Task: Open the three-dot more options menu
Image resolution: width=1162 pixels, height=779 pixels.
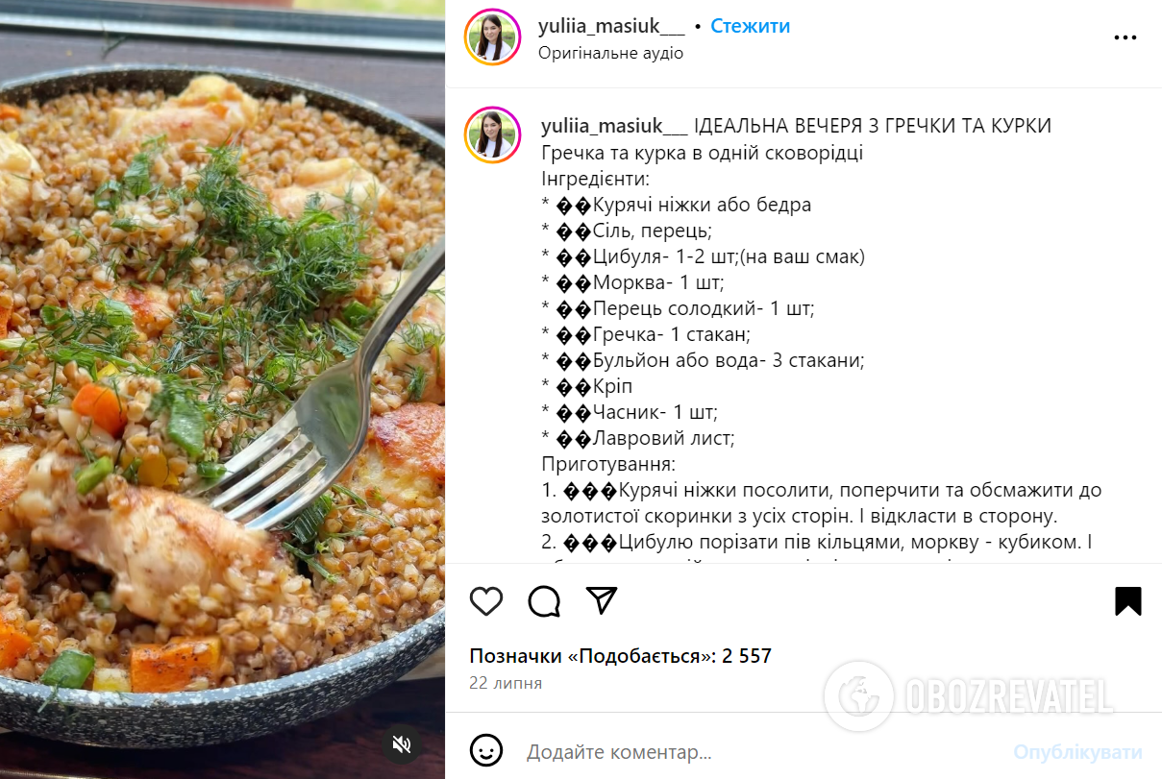Action: point(1125,37)
